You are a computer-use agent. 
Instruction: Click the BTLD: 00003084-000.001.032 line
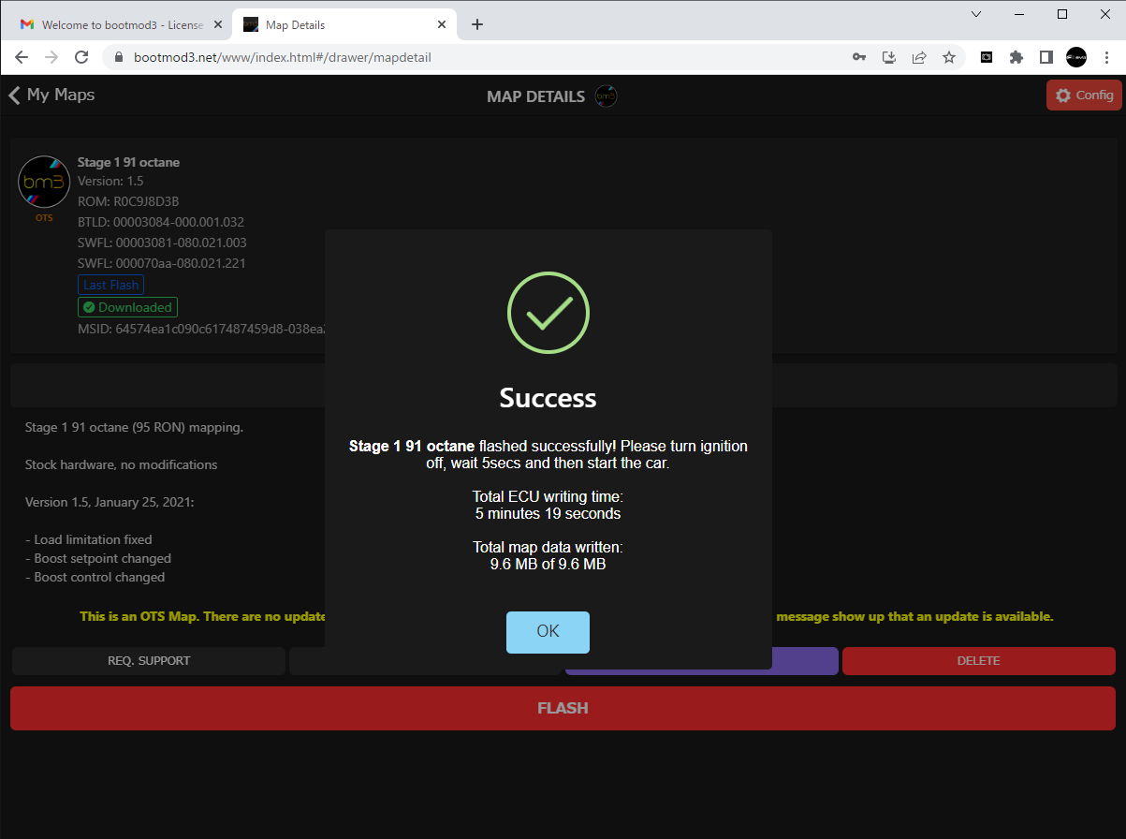[x=161, y=222]
